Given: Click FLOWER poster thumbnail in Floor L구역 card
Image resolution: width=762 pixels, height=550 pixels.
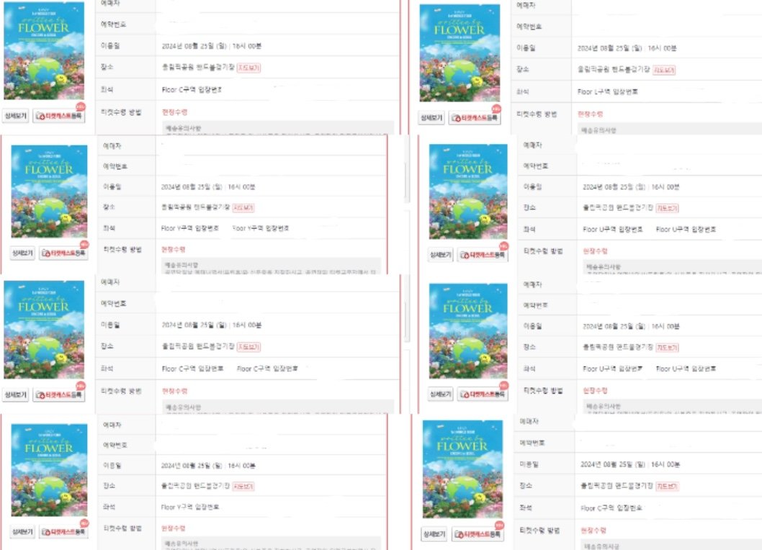Looking at the screenshot, I should point(460,53).
